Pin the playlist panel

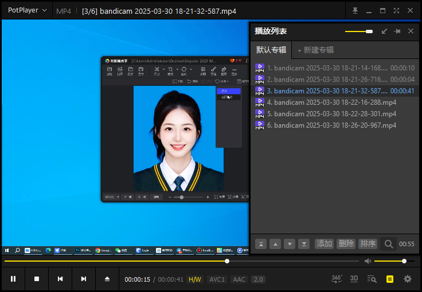[397, 31]
